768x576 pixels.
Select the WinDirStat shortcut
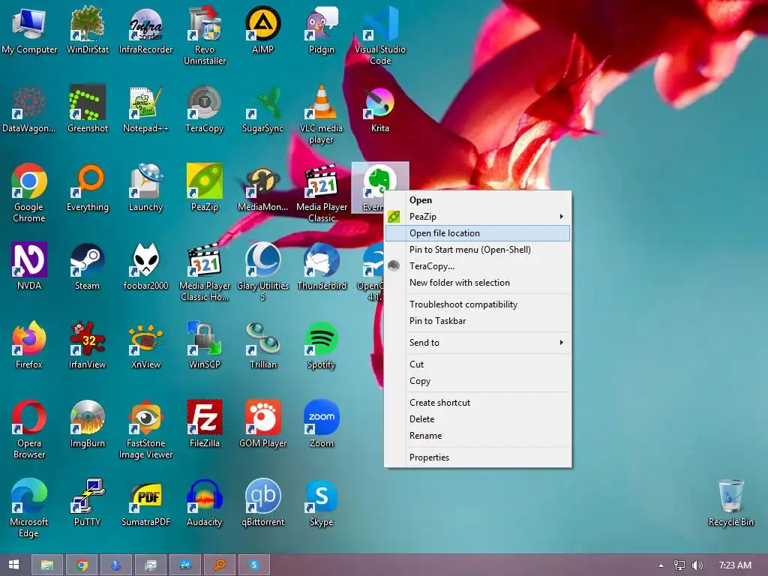click(87, 30)
